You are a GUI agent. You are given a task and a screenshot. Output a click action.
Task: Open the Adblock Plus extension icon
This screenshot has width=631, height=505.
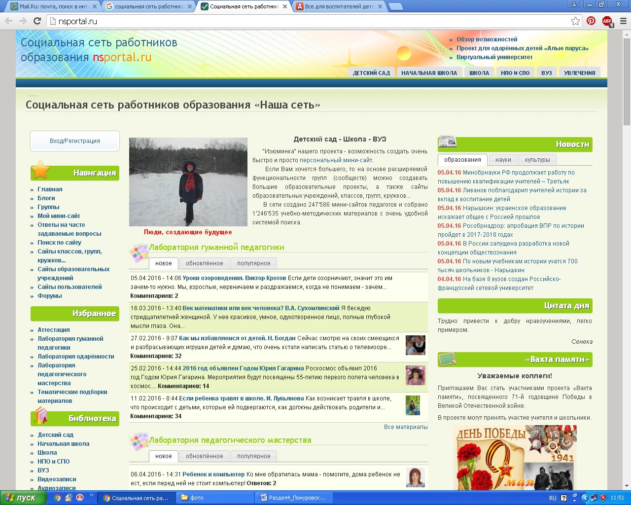(607, 21)
